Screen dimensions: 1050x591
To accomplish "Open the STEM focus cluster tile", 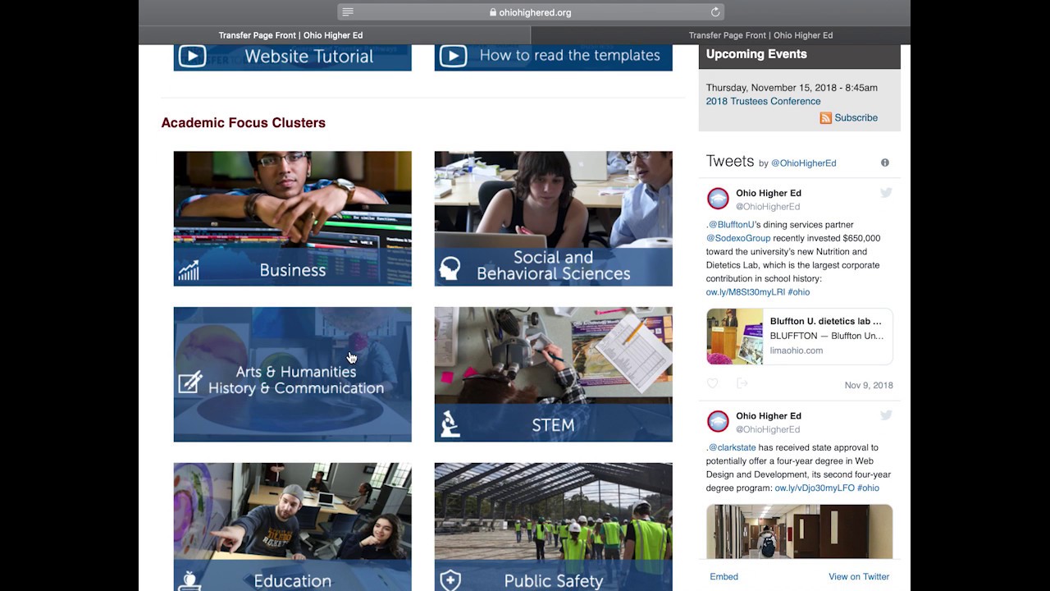I will 554,374.
